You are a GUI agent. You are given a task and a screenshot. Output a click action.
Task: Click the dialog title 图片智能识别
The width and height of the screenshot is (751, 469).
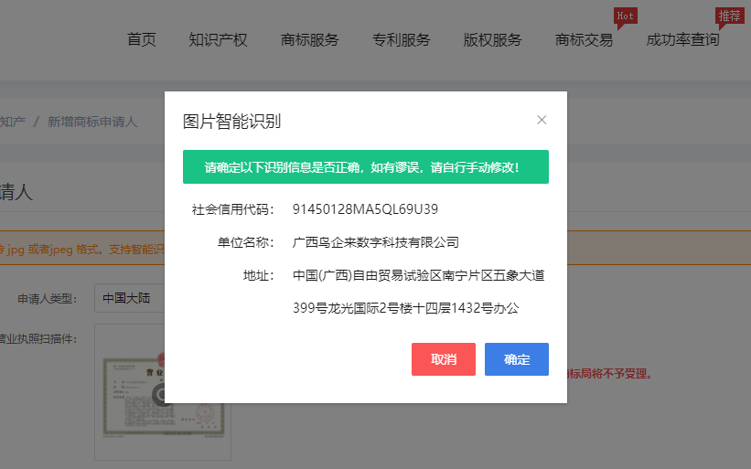(231, 121)
